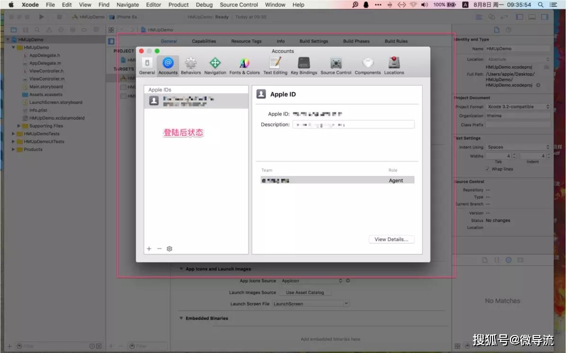Open the Location dropdown in File inspector
Viewport: 568px width, 353px height.
(x=518, y=60)
